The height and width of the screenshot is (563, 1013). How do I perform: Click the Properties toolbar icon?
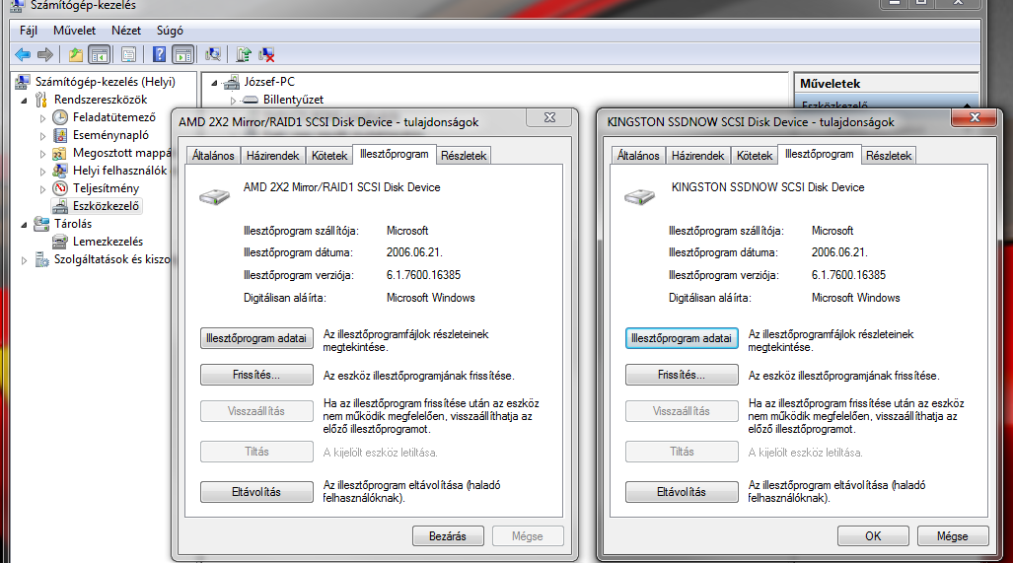click(x=128, y=55)
